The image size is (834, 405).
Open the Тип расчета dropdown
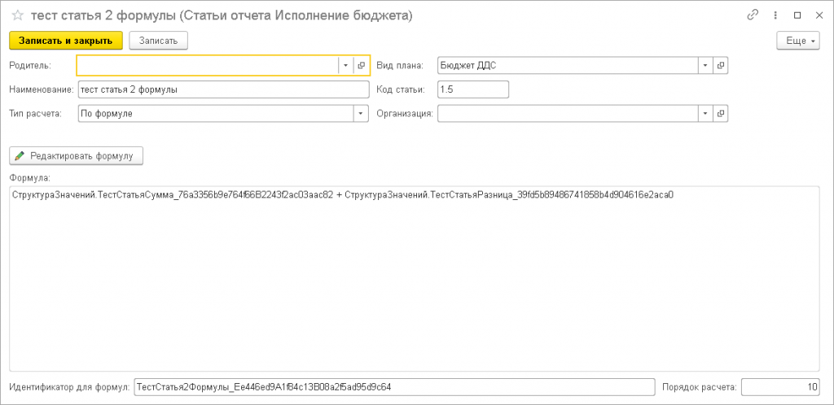[360, 114]
